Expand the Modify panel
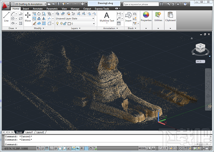 (39, 28)
